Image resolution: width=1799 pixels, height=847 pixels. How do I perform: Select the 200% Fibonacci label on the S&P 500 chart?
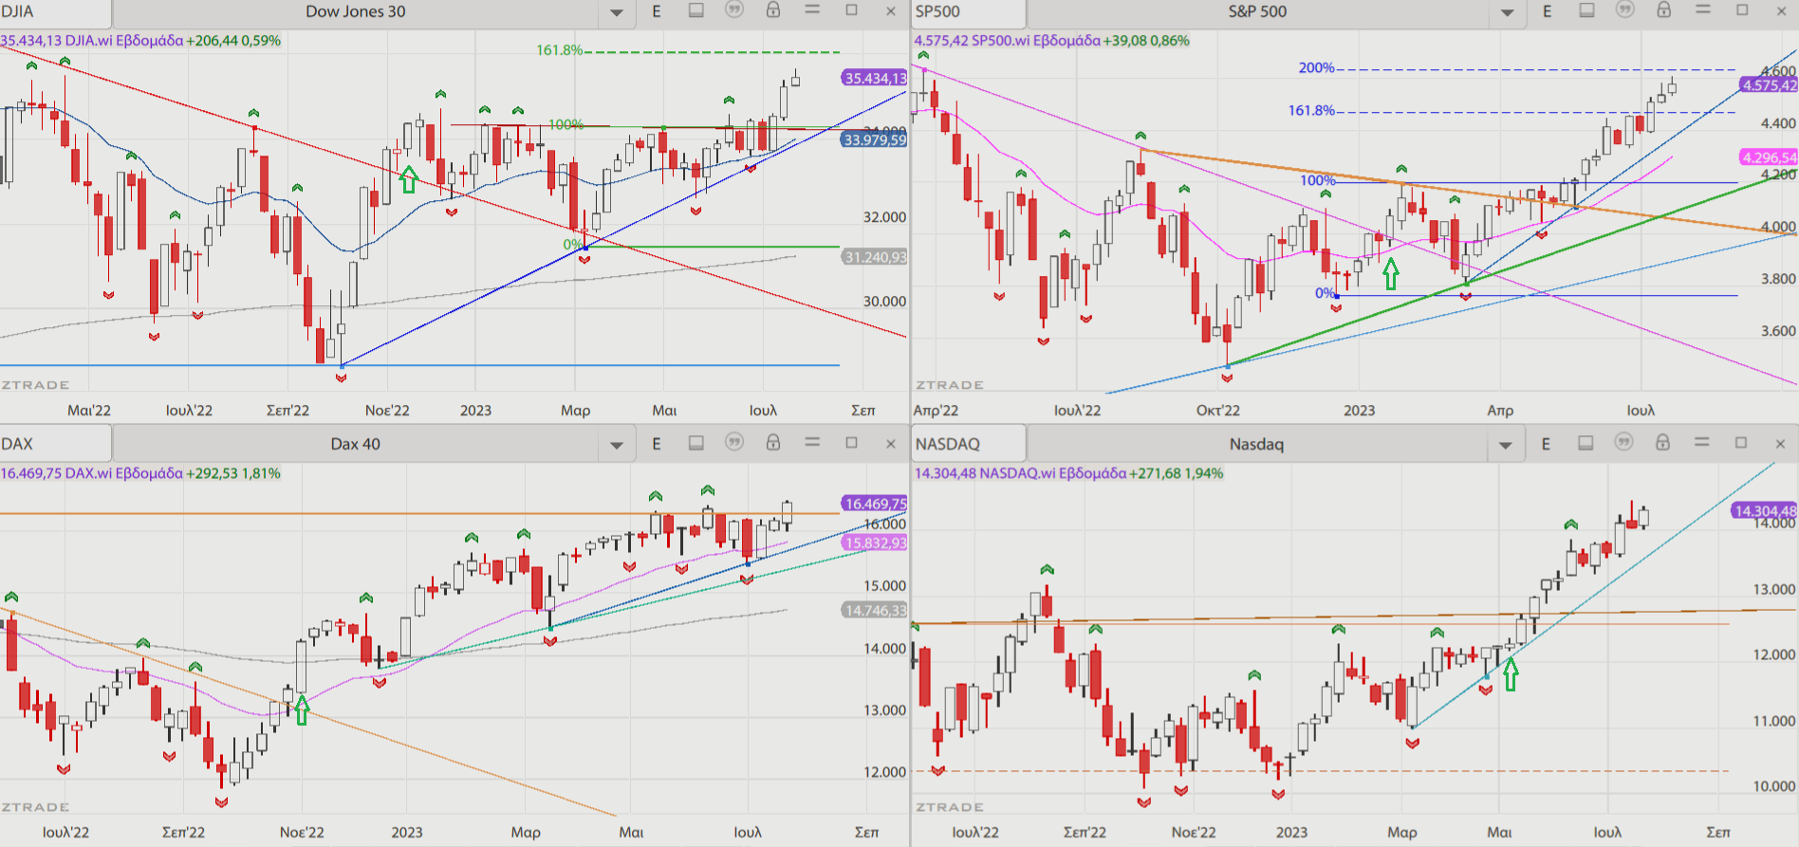tap(1317, 68)
